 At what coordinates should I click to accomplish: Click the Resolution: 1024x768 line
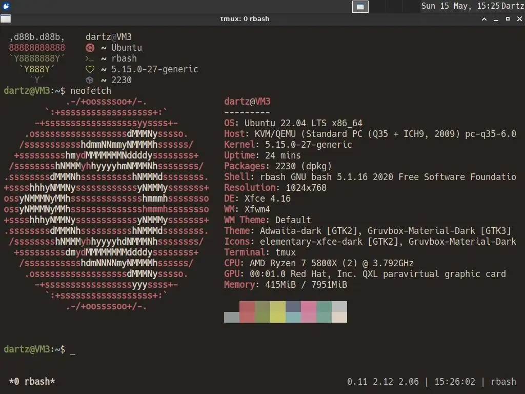pyautogui.click(x=275, y=187)
